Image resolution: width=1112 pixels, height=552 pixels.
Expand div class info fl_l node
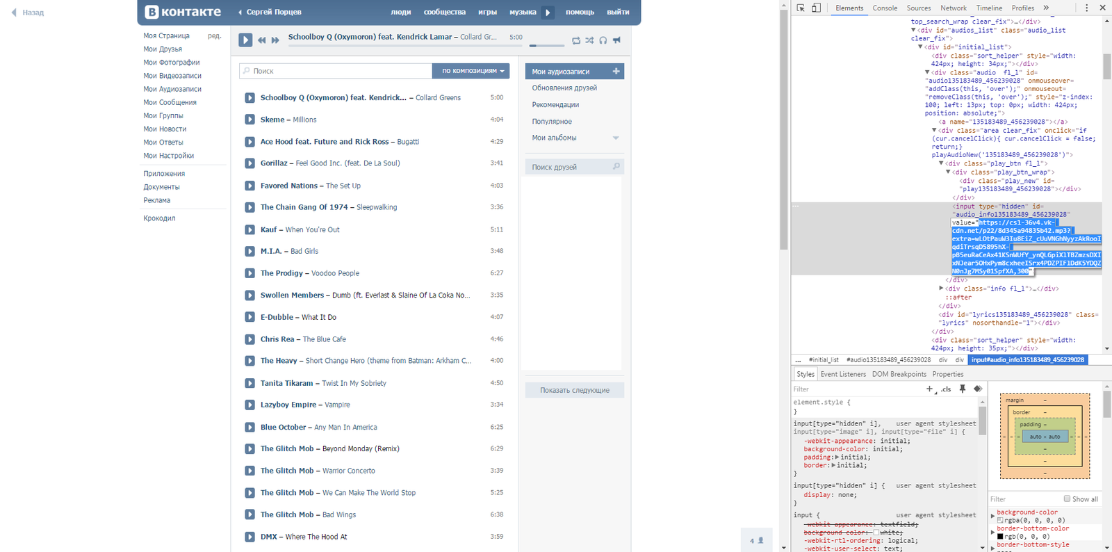pyautogui.click(x=941, y=288)
